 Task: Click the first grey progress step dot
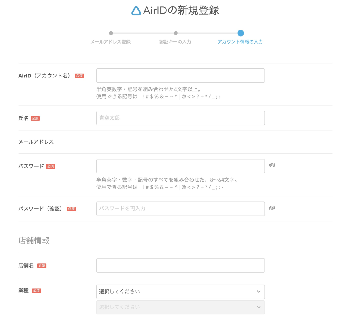click(111, 33)
